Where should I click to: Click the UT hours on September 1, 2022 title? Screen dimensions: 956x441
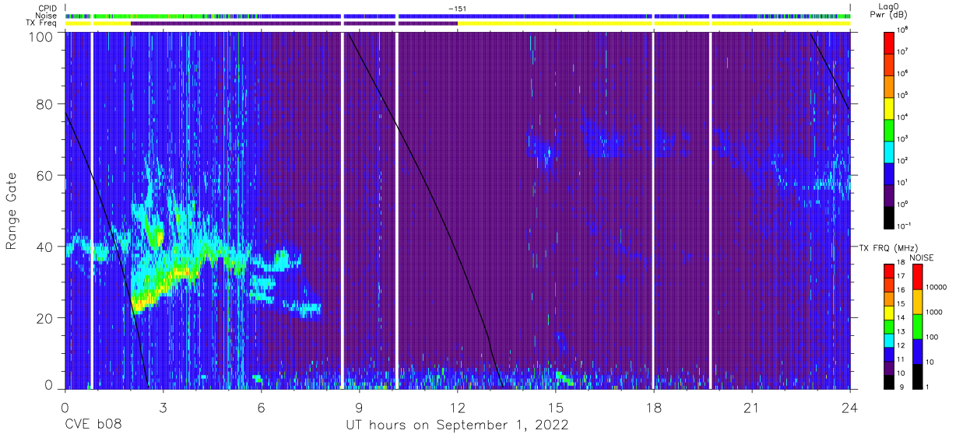[x=457, y=426]
